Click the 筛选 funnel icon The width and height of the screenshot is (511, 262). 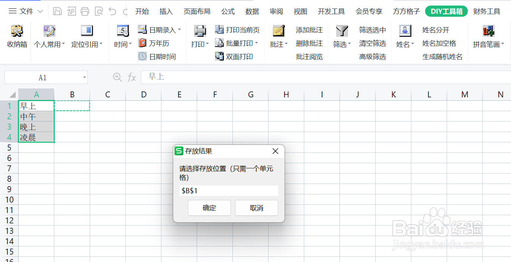pos(342,31)
